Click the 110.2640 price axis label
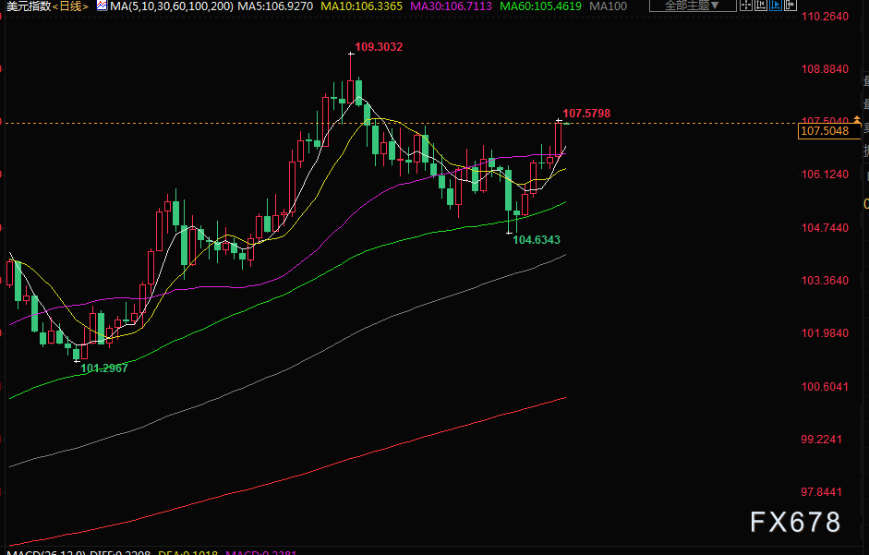This screenshot has height=555, width=869. [825, 17]
